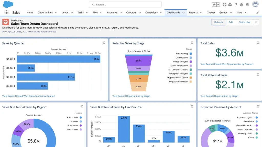Expand the Potential Sales by Stage widget
Image resolution: width=262 pixels, height=147 pixels.
coord(192,43)
